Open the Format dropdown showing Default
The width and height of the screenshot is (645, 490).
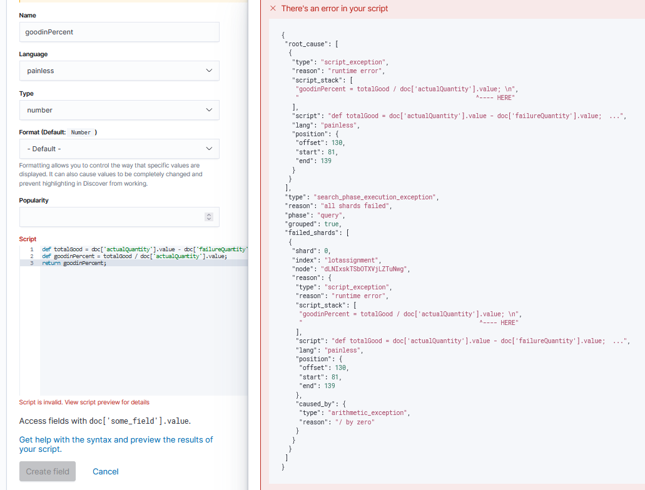(119, 149)
